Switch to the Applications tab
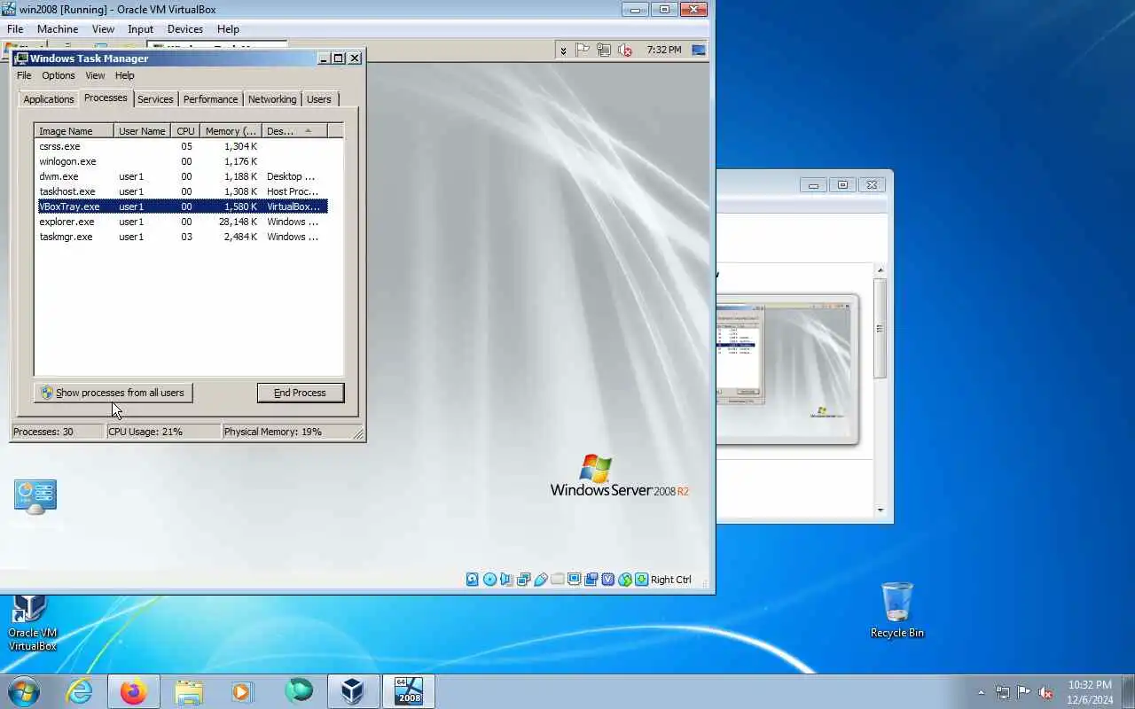 [x=48, y=99]
